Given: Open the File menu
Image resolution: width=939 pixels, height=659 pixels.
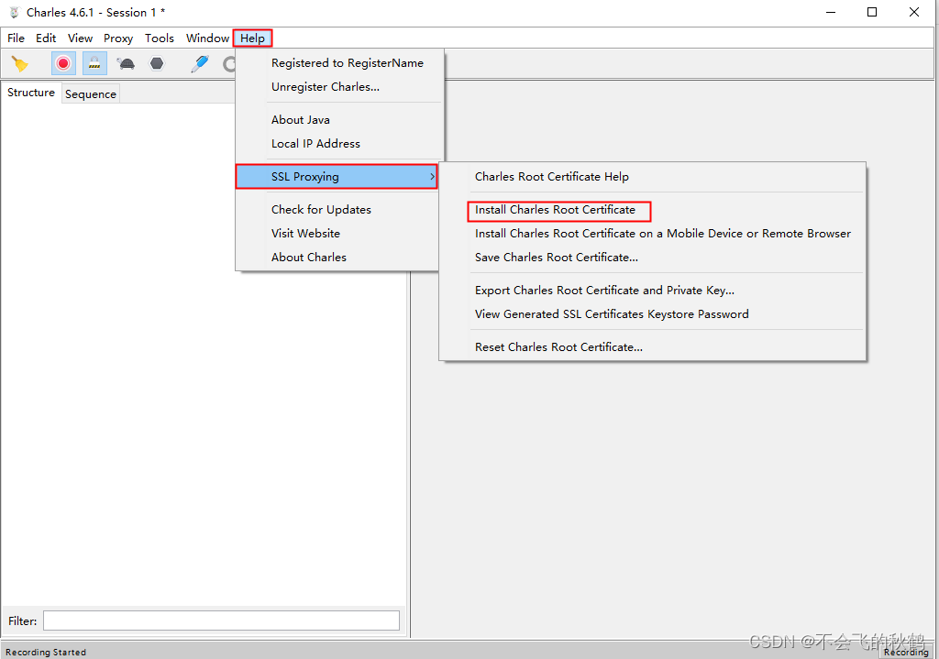Looking at the screenshot, I should (17, 38).
